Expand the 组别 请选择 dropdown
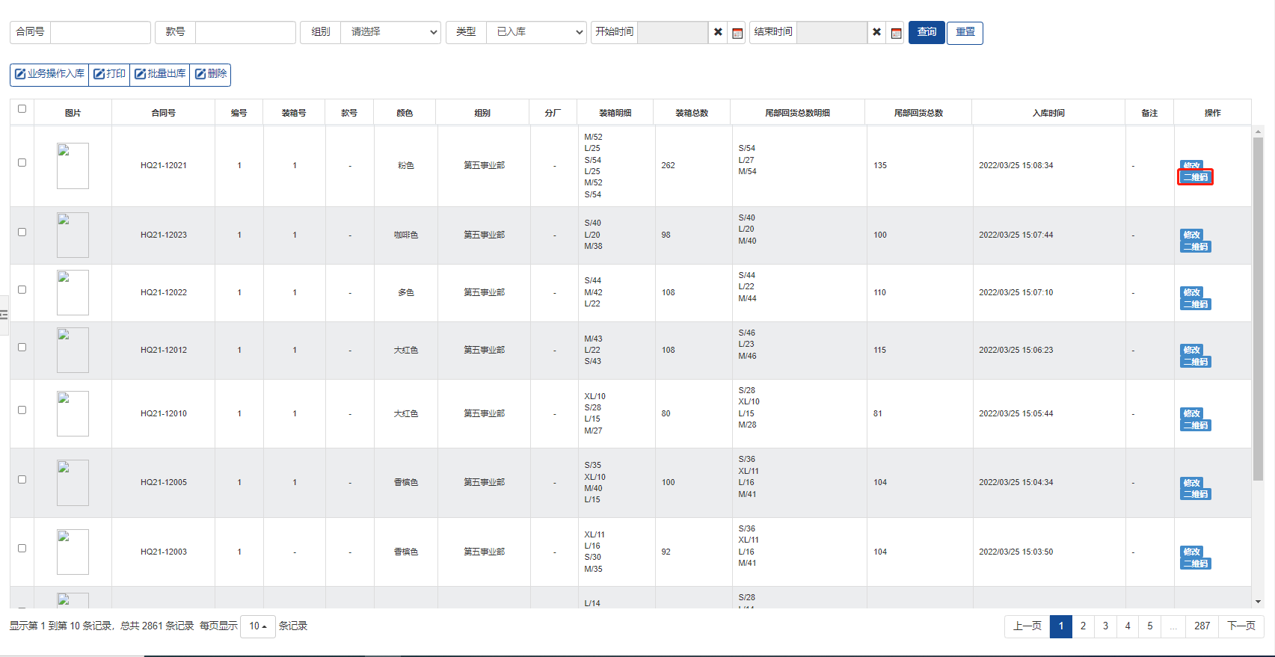Screen dimensions: 1275x657 tap(390, 32)
